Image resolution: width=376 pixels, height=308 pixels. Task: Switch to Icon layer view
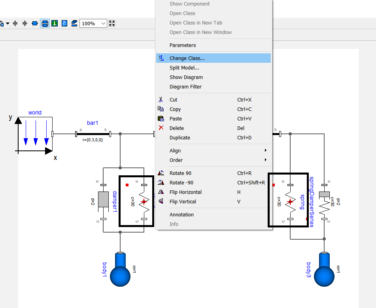point(35,23)
